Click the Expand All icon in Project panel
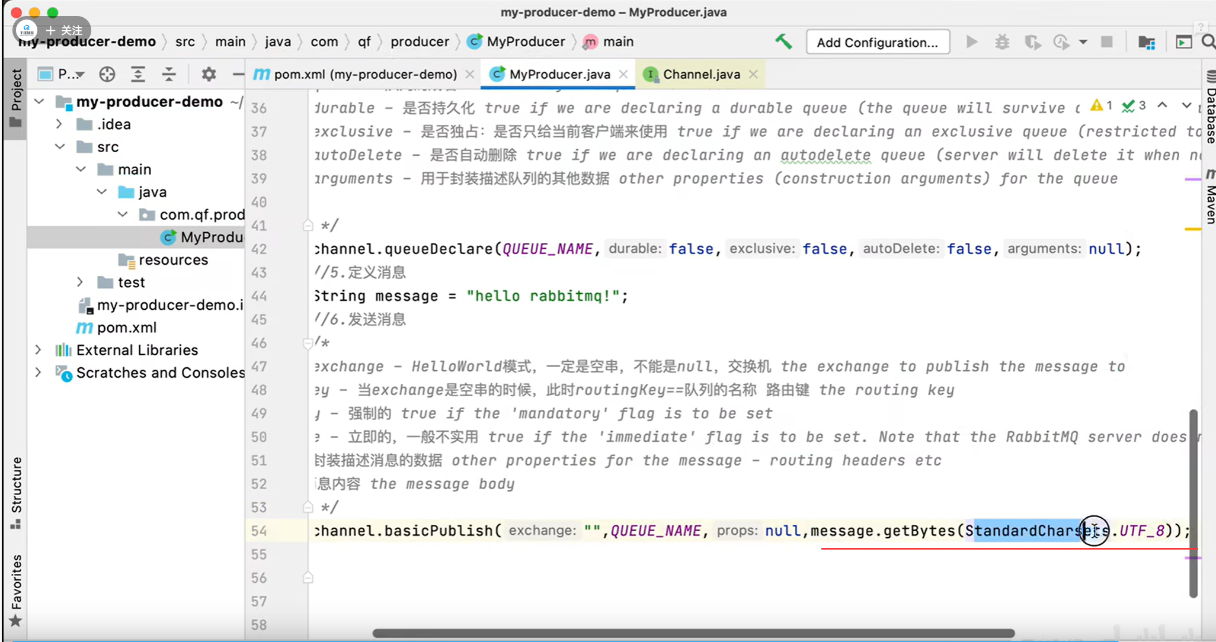This screenshot has width=1216, height=642. [137, 74]
